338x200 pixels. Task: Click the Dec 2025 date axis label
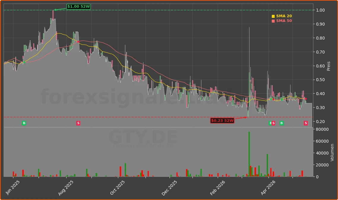tap(169, 188)
